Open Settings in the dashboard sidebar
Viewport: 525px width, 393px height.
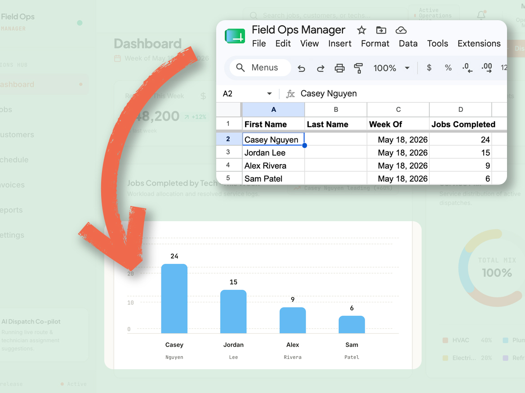[x=12, y=235]
